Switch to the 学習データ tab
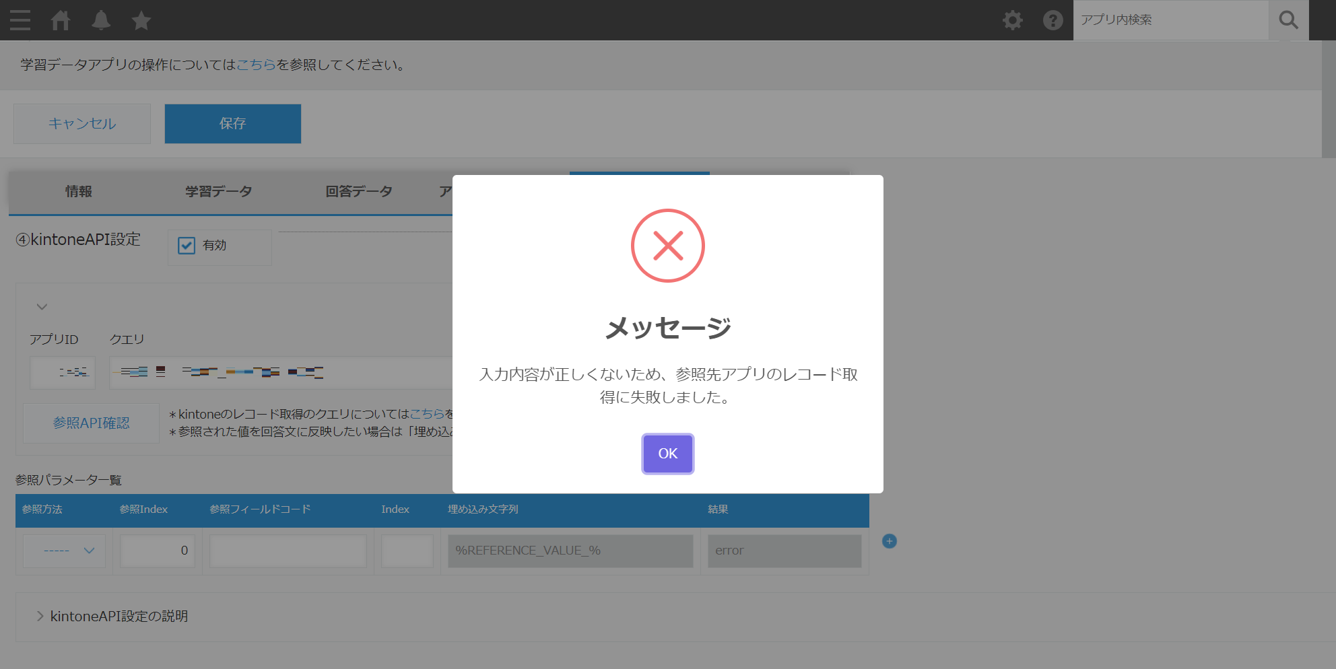The image size is (1336, 669). [x=218, y=192]
